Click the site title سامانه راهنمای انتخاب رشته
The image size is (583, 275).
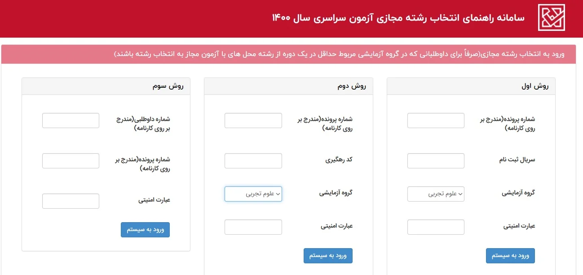pos(398,18)
